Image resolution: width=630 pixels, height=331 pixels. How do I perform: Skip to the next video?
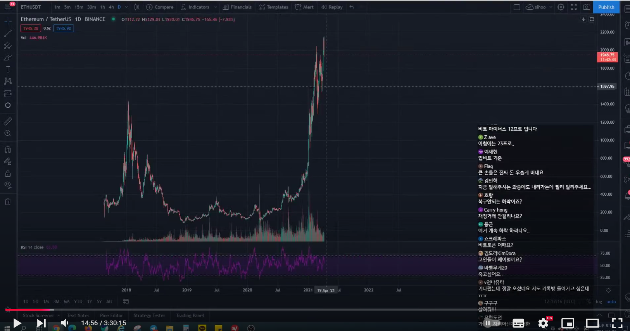41,323
